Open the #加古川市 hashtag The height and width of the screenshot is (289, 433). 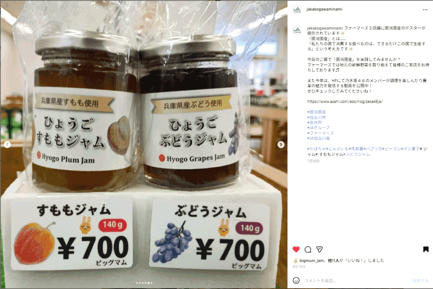(x=316, y=117)
